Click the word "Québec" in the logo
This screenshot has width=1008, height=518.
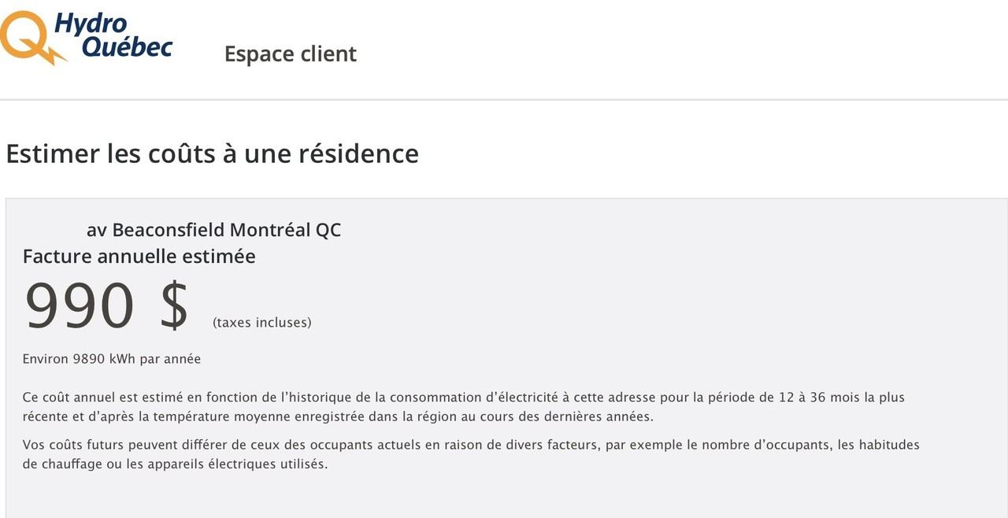127,47
